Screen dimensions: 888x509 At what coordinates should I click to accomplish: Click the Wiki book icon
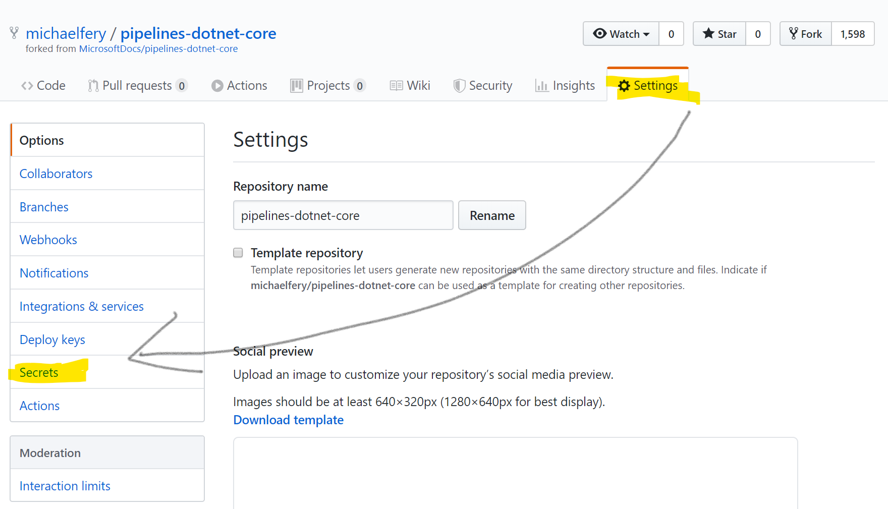coord(396,86)
